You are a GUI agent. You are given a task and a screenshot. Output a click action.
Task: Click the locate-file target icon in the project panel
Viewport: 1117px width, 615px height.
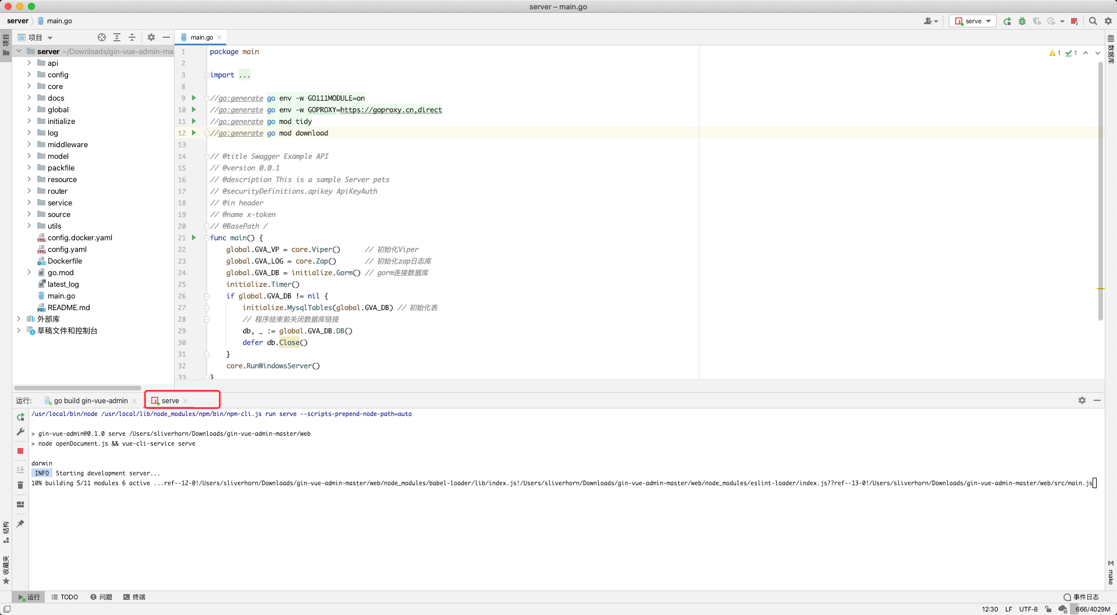click(x=102, y=37)
